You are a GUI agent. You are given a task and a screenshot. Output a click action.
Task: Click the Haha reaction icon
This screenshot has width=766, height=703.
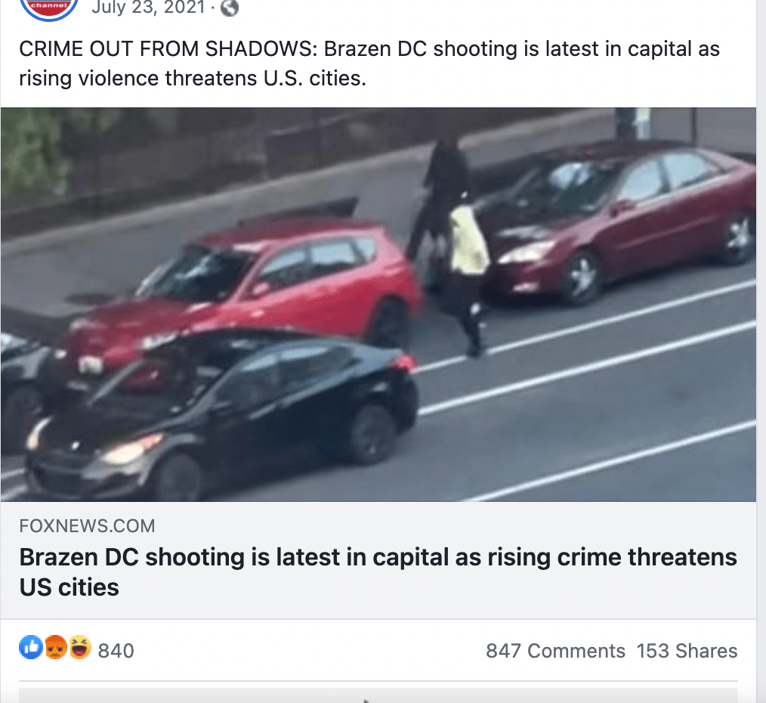click(79, 647)
